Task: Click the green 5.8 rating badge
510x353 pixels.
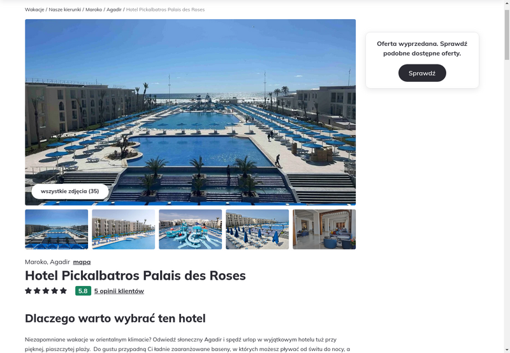Action: 83,291
